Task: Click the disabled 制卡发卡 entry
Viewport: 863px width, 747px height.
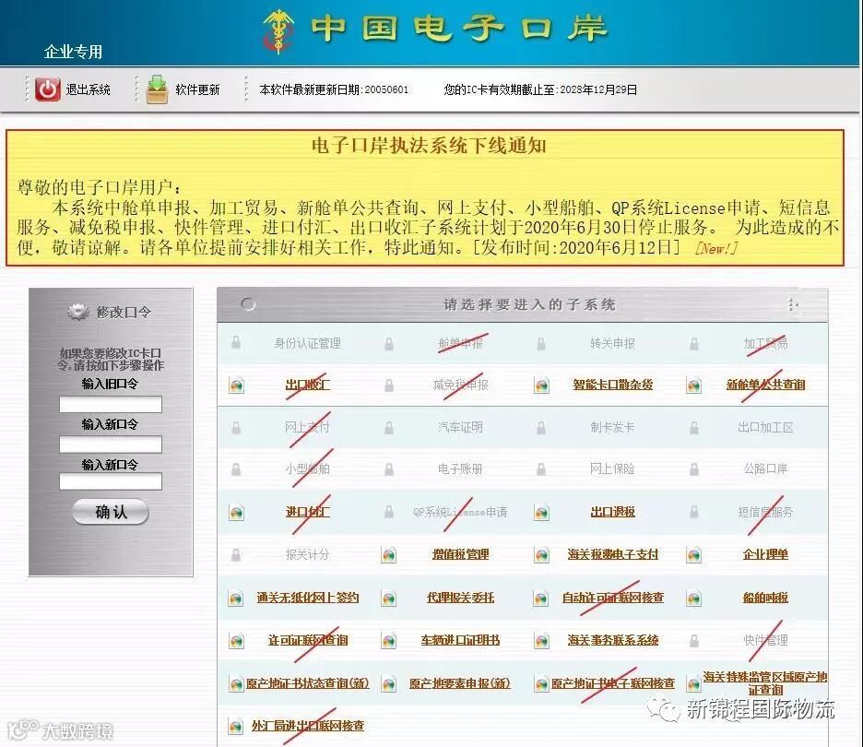Action: point(612,427)
